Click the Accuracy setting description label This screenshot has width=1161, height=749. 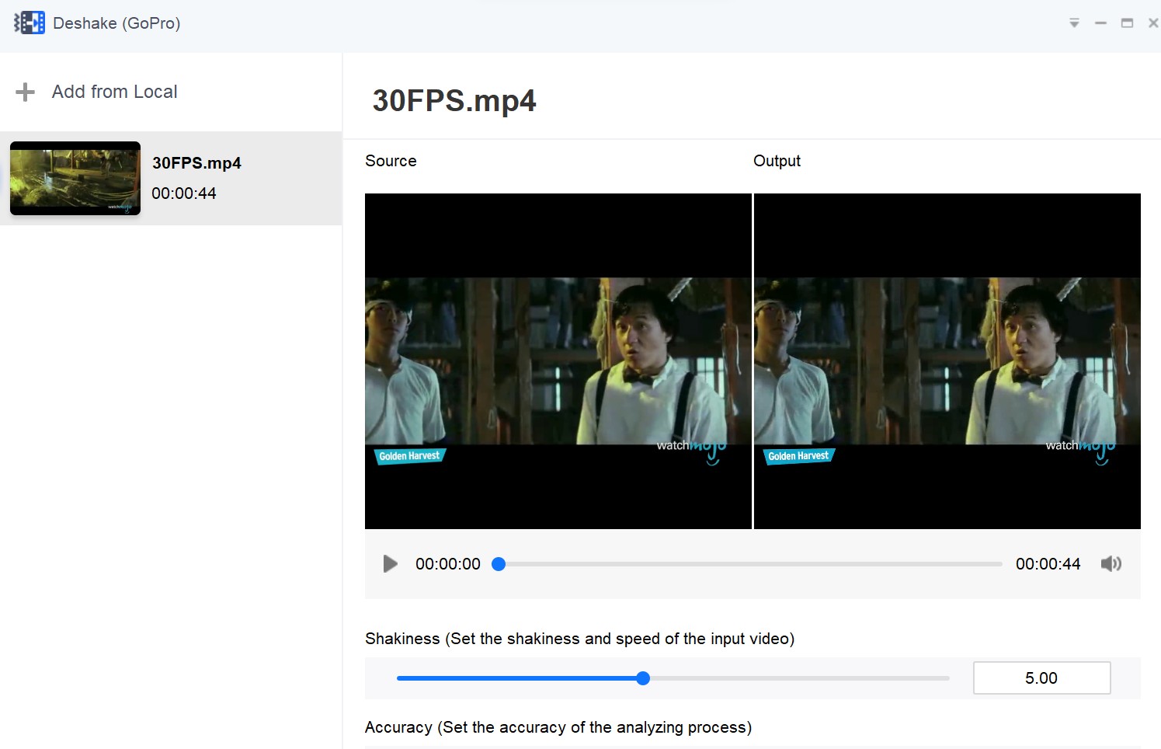pyautogui.click(x=558, y=727)
